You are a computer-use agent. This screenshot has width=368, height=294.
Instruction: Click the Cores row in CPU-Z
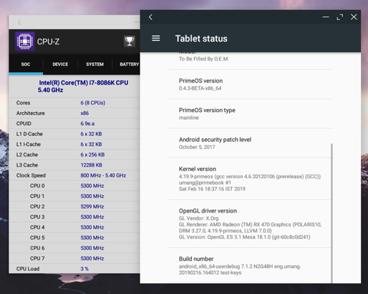(74, 103)
